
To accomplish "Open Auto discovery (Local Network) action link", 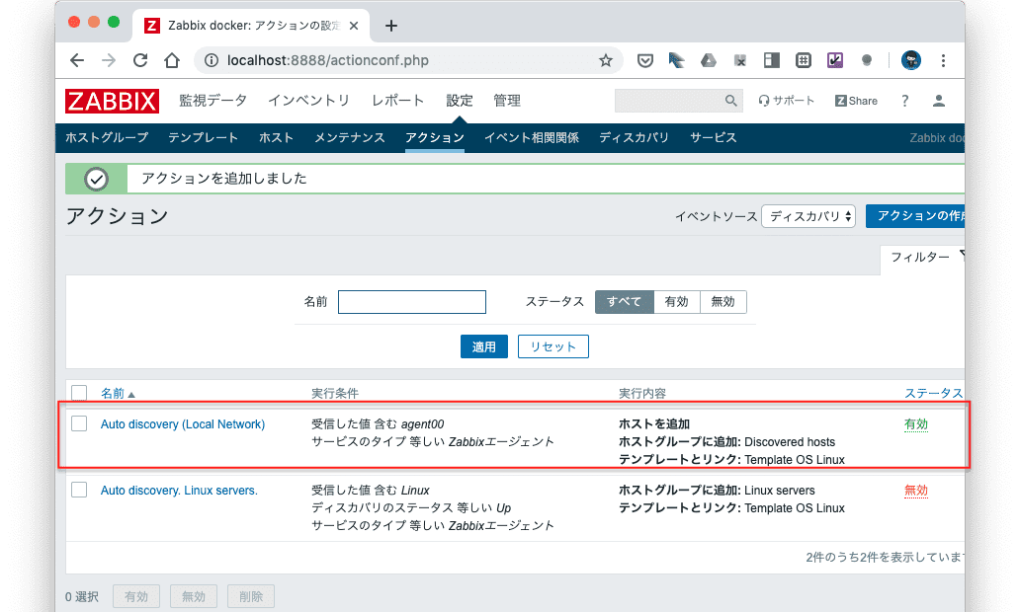I will click(183, 424).
